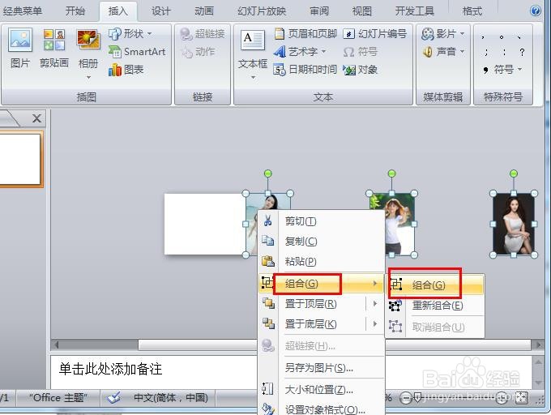This screenshot has width=551, height=415.
Task: Click the zoom out minus button
Action: coord(406,398)
